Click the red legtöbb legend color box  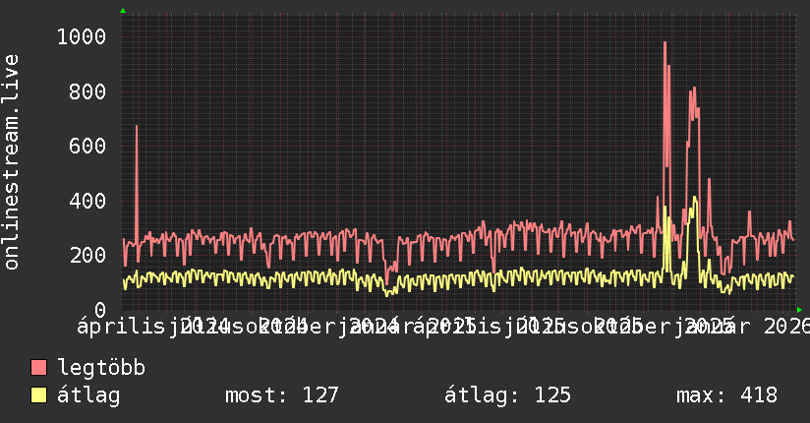38,368
